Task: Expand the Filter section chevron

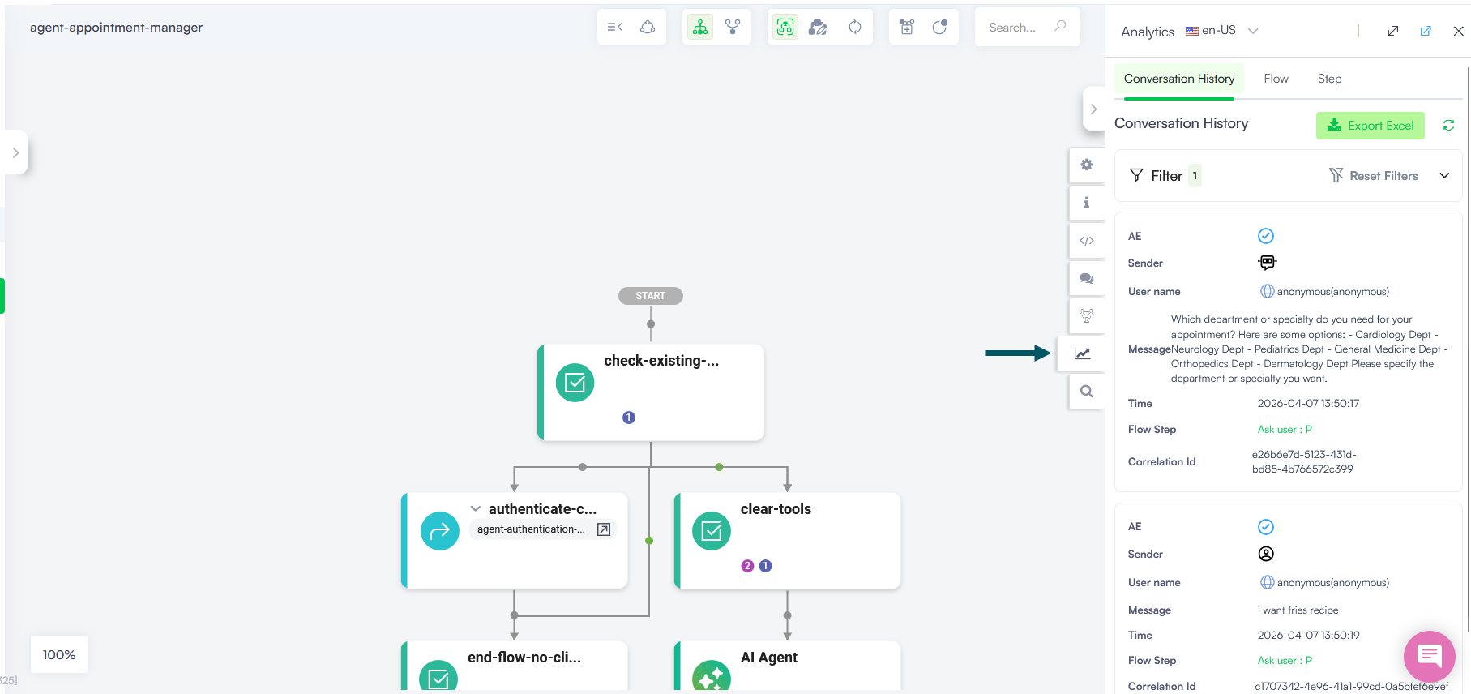Action: [x=1443, y=176]
